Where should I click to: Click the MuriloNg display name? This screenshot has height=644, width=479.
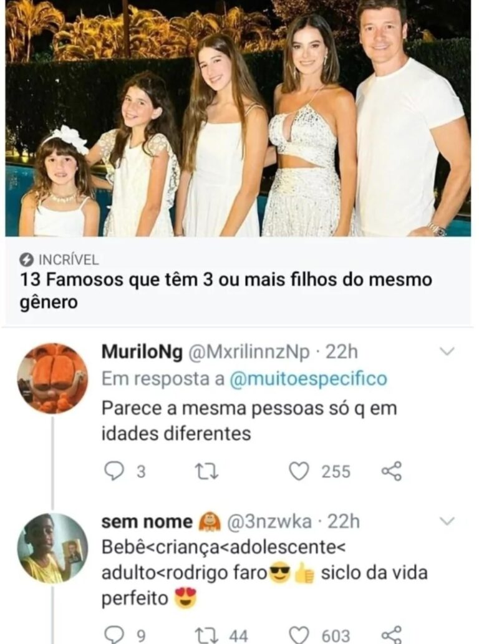142,352
